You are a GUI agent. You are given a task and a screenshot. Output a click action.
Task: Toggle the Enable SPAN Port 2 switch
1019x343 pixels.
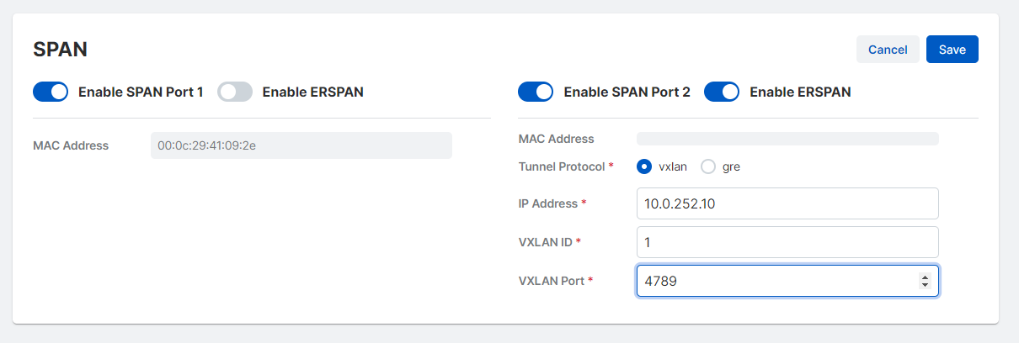pos(536,92)
